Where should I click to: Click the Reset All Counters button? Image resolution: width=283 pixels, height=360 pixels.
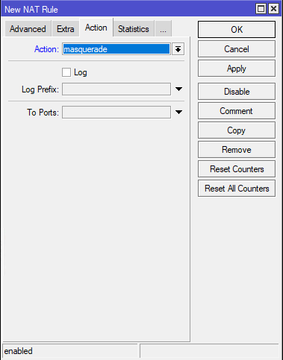(x=237, y=189)
